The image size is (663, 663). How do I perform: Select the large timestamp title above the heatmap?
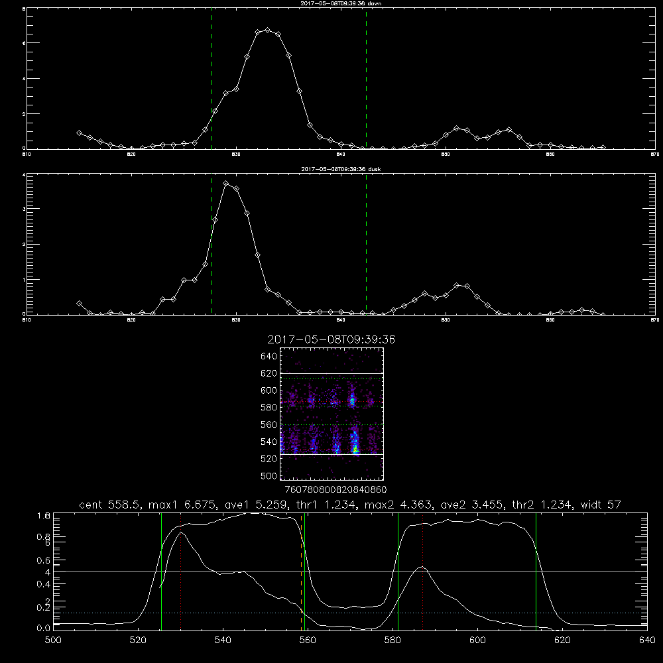point(331,339)
